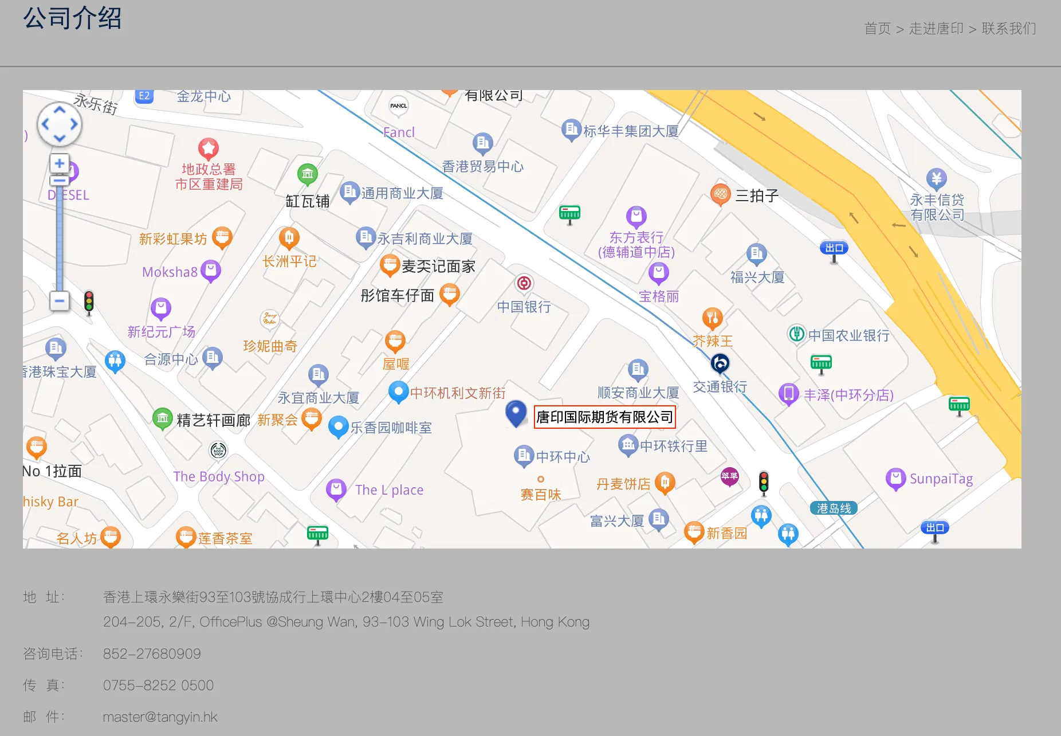1061x736 pixels.
Task: Click the 新聚会 food marker
Action: [x=311, y=419]
